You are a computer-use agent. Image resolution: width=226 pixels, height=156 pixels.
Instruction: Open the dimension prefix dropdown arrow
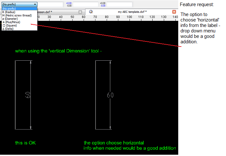(35, 4)
